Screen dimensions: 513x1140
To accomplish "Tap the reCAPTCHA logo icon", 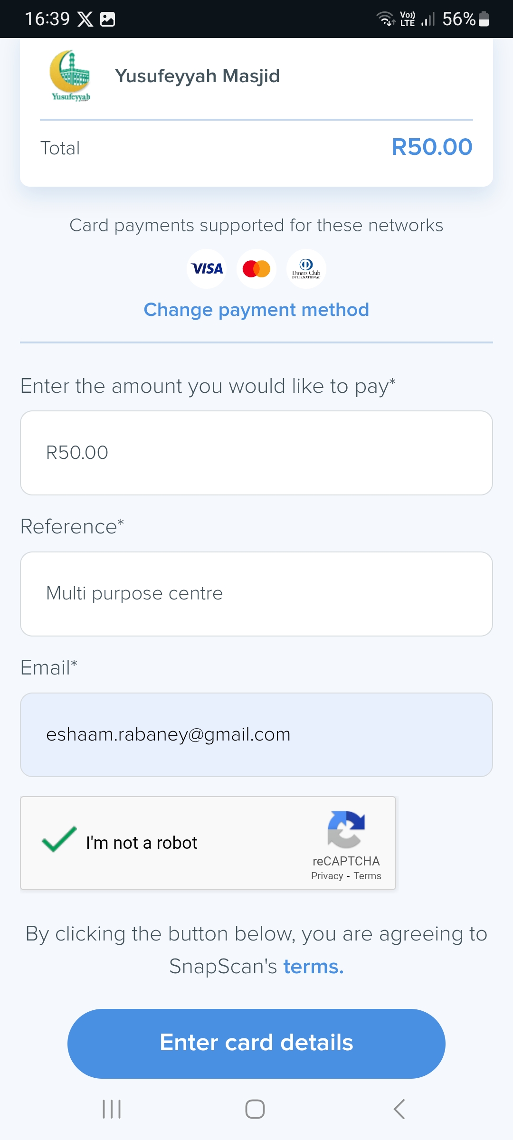I will tap(346, 829).
